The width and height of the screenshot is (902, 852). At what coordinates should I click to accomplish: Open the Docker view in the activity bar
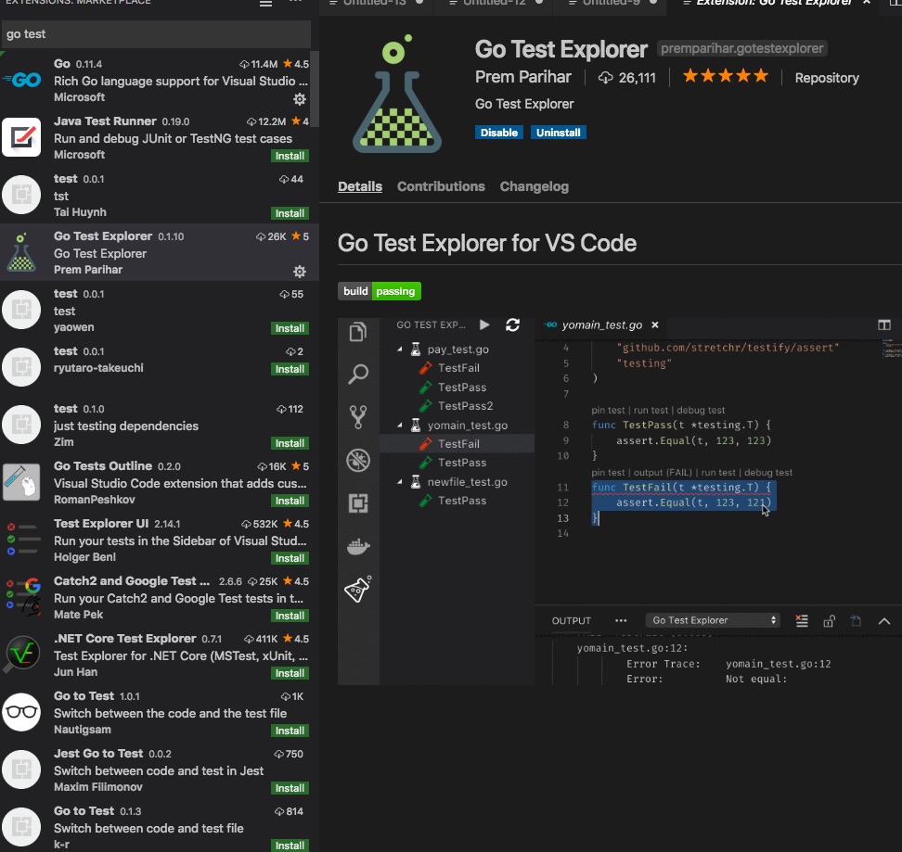[358, 546]
